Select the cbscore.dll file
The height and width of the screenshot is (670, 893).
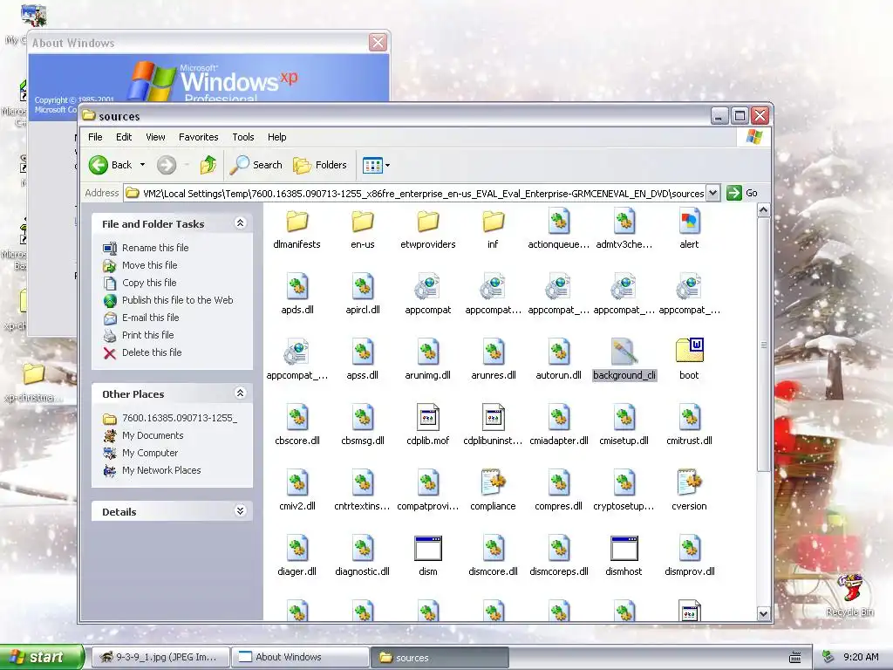297,426
